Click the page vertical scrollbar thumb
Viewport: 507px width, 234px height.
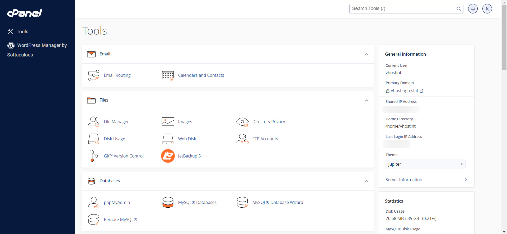[504, 37]
